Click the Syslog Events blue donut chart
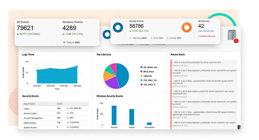 [x=118, y=27]
